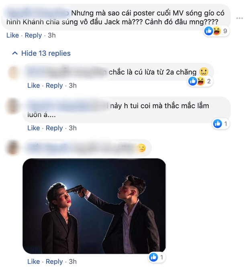The height and width of the screenshot is (271, 249).
Task: Click avatar of the first reply's author
Action: point(14,73)
